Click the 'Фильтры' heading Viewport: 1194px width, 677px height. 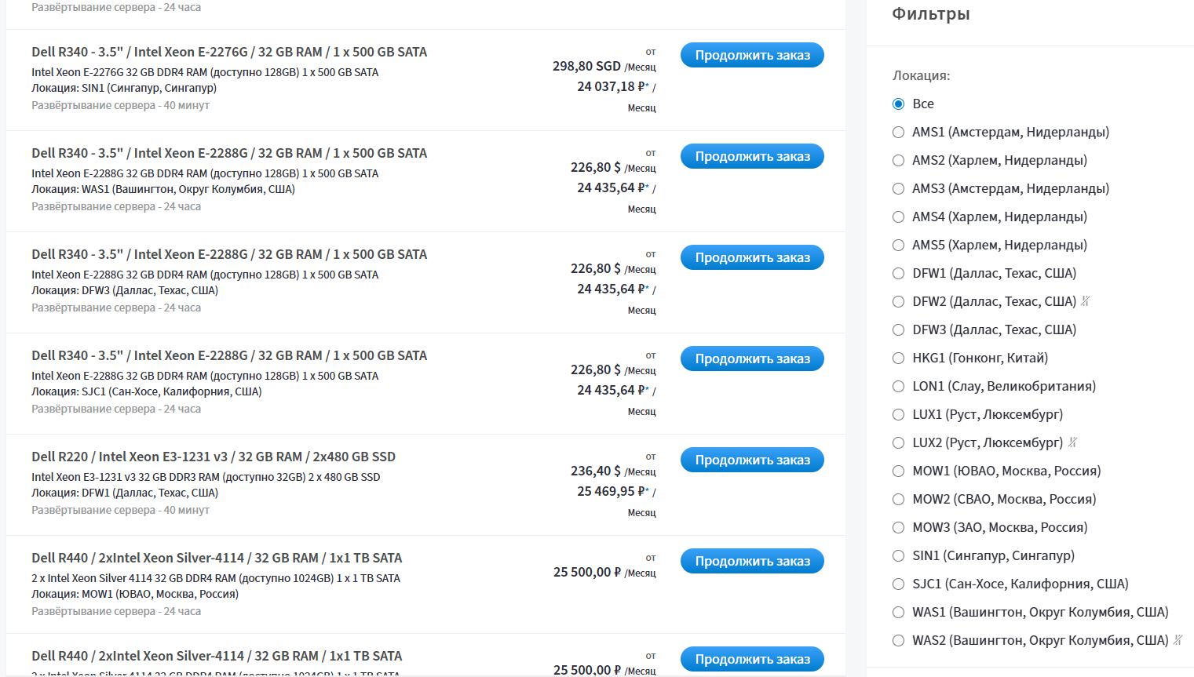(931, 14)
